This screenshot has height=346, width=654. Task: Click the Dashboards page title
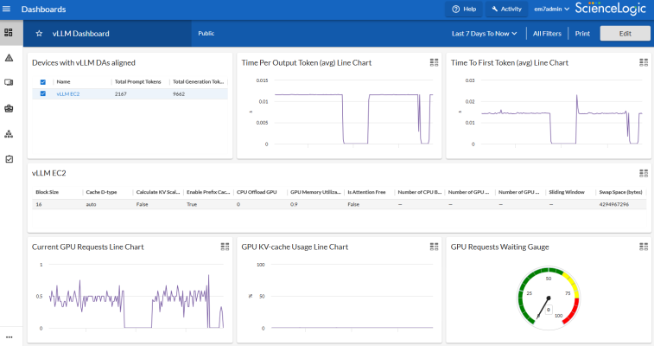click(43, 10)
